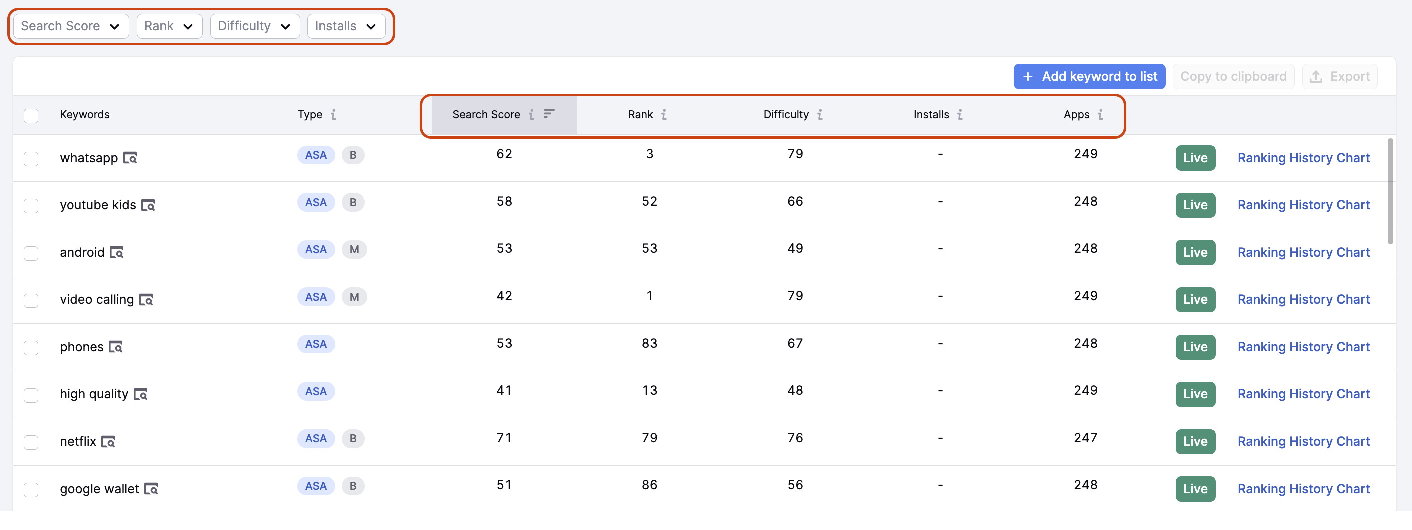Expand the Difficulty filter dropdown
Image resolution: width=1412 pixels, height=530 pixels.
click(254, 25)
